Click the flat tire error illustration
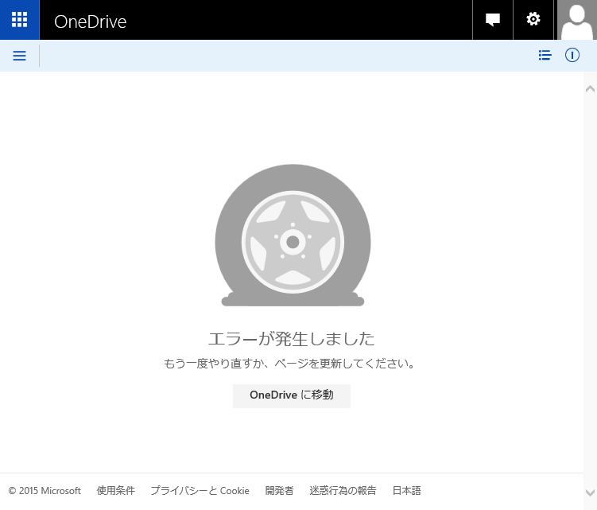Screen dimensions: 597x510 (293, 236)
